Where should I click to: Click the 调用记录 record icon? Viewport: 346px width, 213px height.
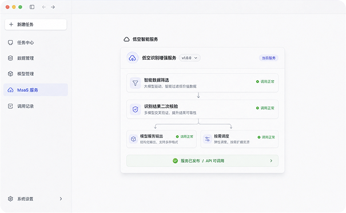tap(10, 107)
